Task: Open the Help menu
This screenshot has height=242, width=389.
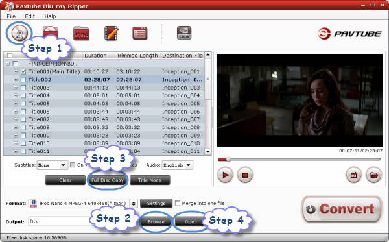Action: (x=50, y=16)
